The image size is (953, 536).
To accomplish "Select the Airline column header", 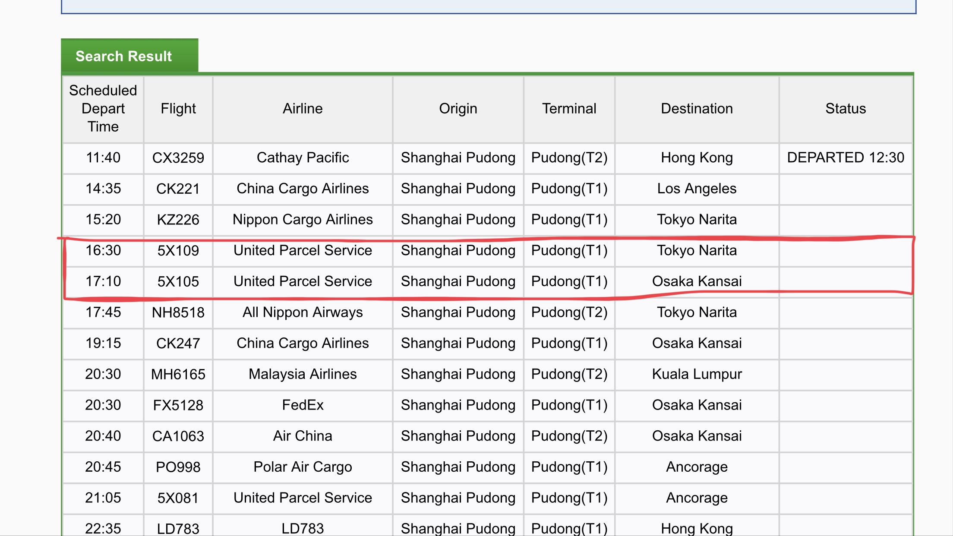I will click(303, 109).
